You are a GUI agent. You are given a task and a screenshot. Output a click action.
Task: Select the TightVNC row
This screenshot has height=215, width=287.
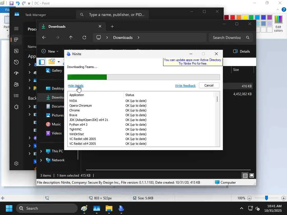(141, 129)
